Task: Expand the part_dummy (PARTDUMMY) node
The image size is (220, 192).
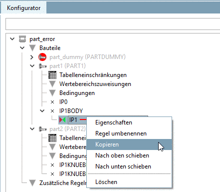Action: [32, 57]
